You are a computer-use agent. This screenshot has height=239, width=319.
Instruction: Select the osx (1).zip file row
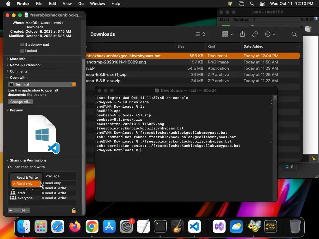pyautogui.click(x=193, y=75)
